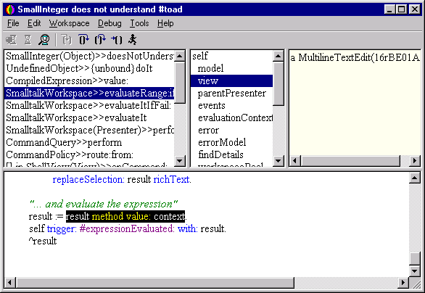This screenshot has width=425, height=293.
Task: Click up arrow of source pane scrollbar
Action: [415, 178]
